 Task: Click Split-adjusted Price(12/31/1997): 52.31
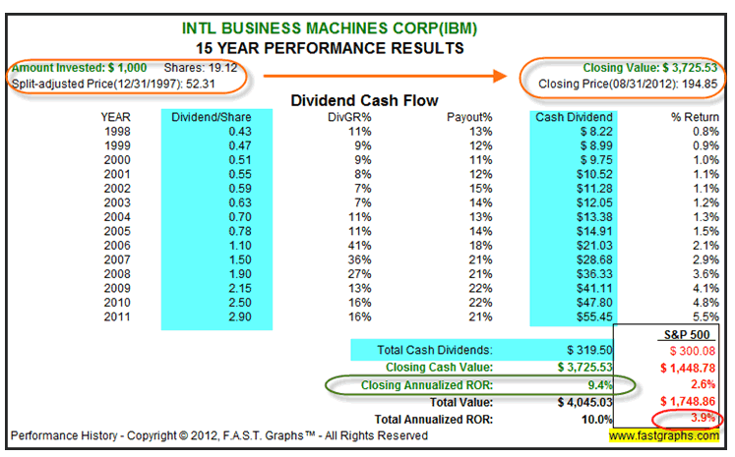(113, 84)
